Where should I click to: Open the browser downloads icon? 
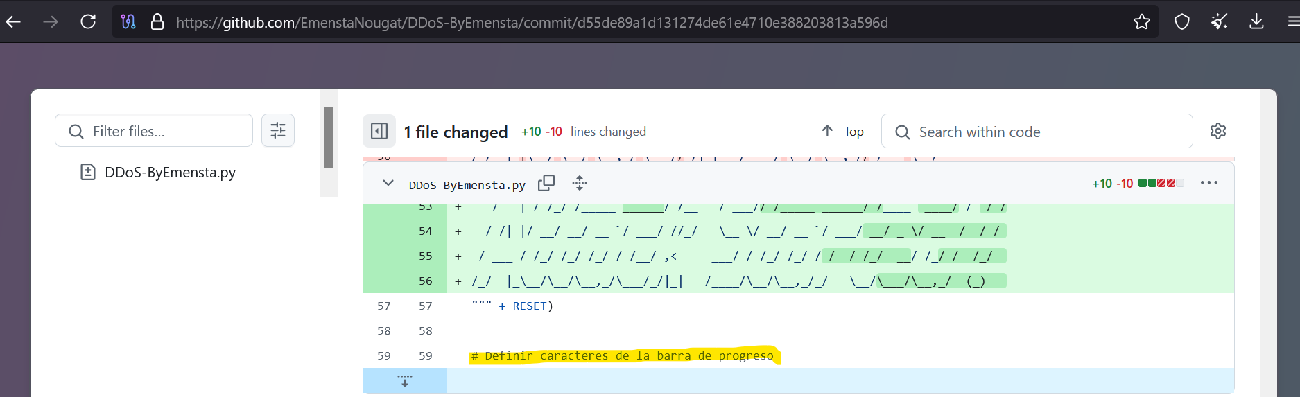point(1256,22)
